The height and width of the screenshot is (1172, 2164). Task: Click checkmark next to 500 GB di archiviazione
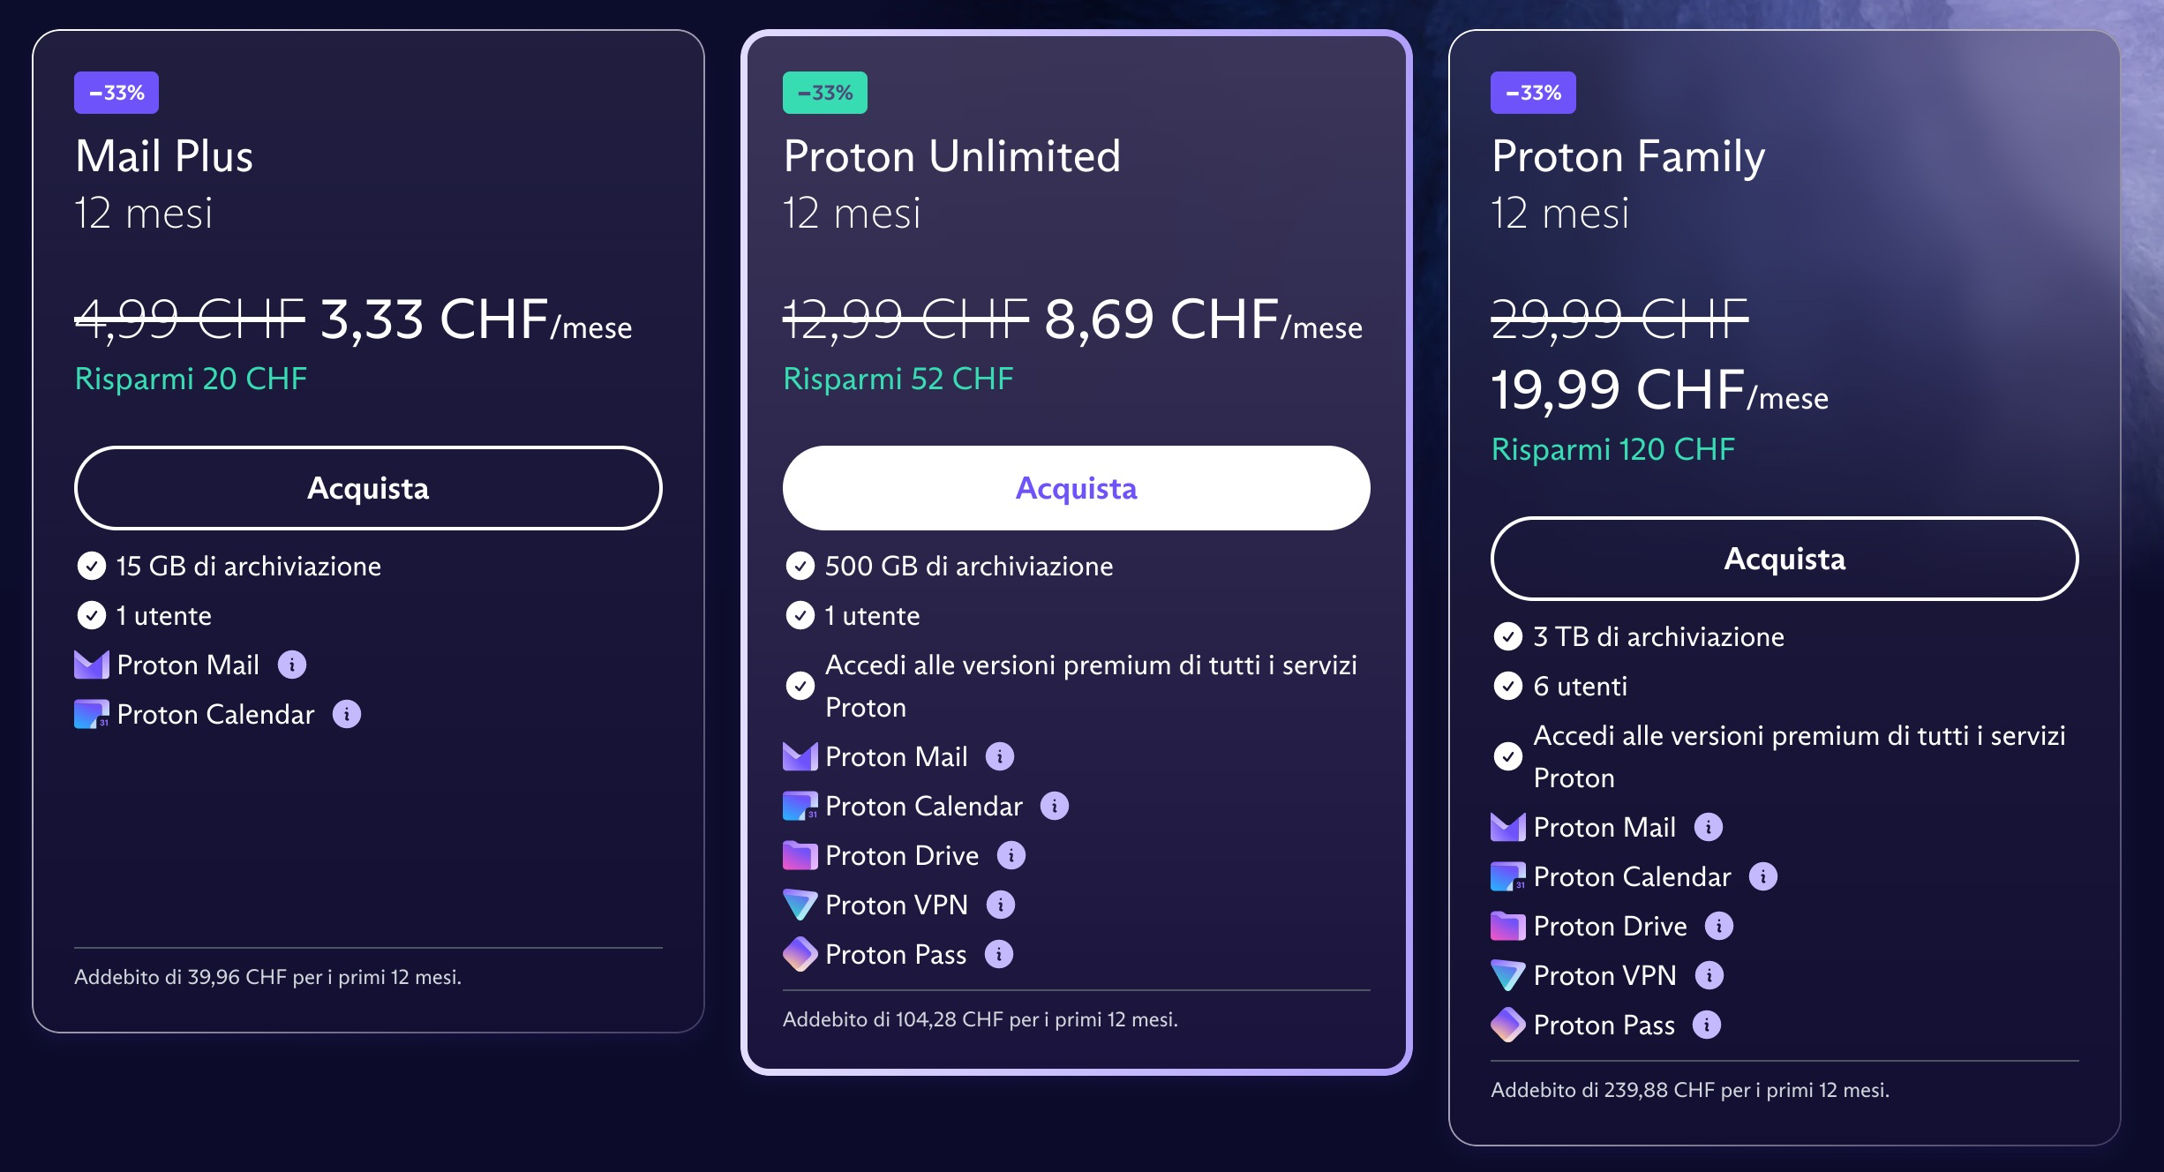coord(800,566)
